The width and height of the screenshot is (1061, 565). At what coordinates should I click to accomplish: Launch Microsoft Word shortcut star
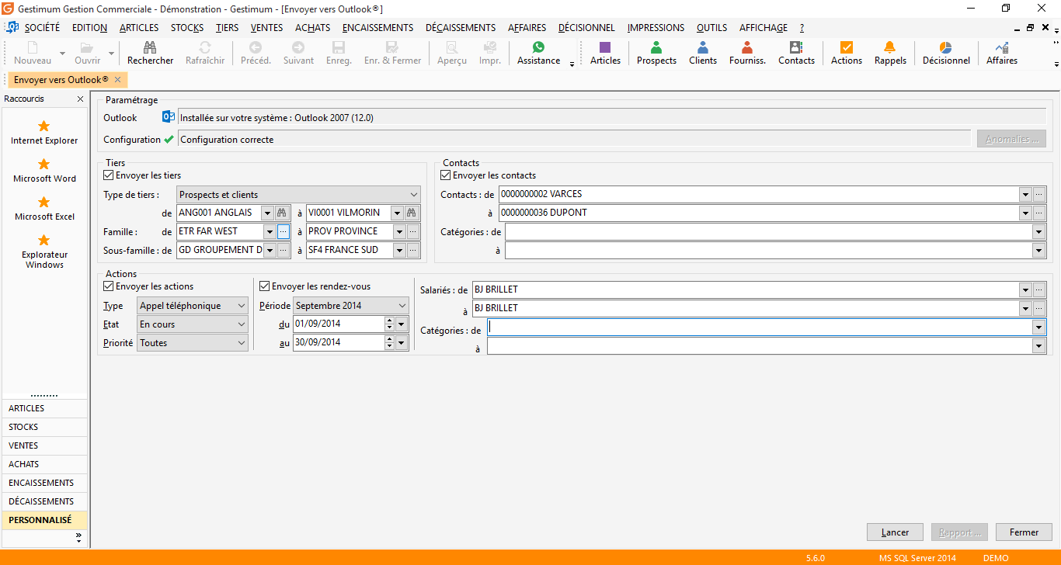(44, 164)
